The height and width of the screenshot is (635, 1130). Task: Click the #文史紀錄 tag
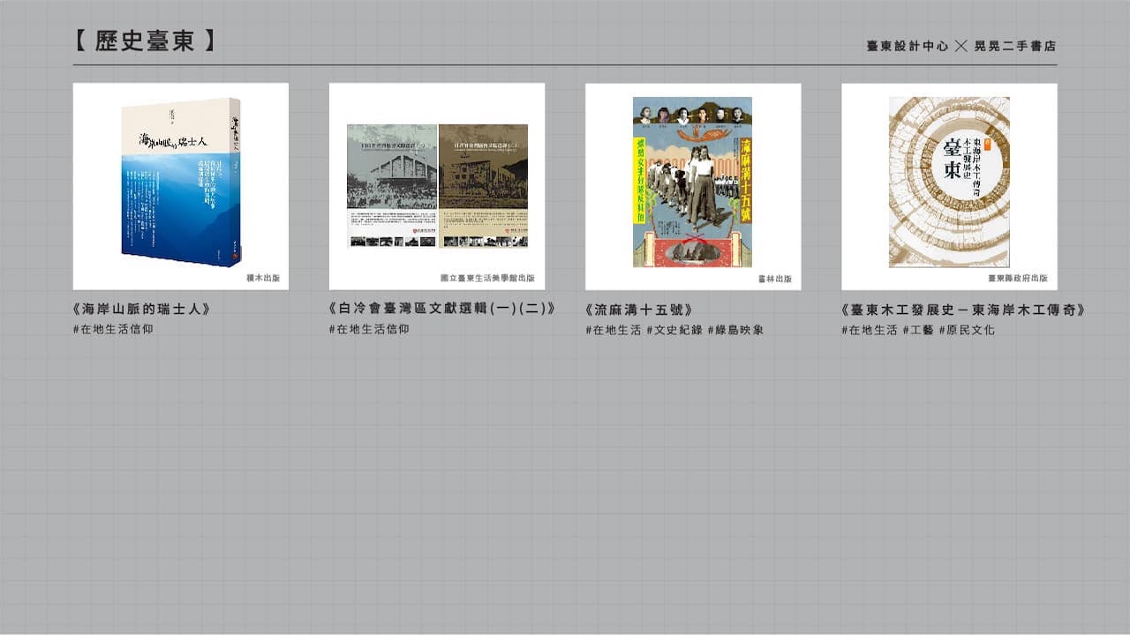[x=674, y=330]
